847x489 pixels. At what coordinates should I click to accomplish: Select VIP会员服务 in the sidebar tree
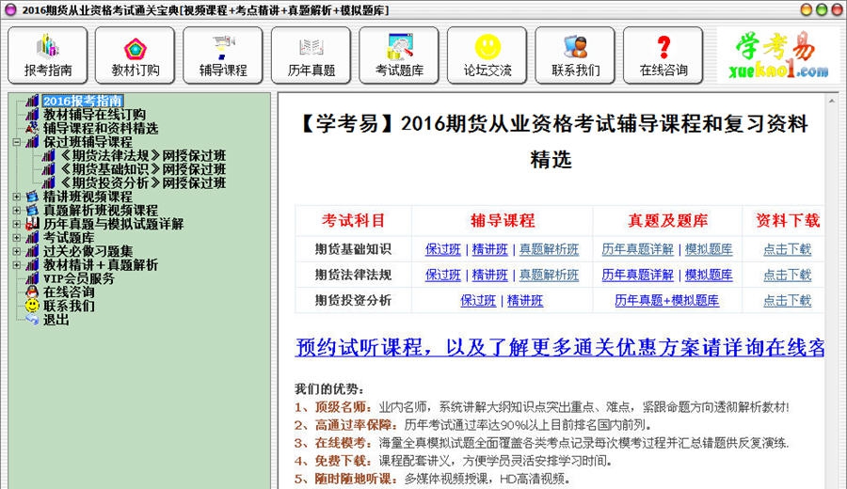[78, 278]
